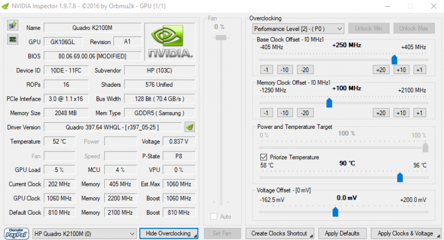
Task: Click the Memory Size value 2048 MB
Action: [66, 113]
